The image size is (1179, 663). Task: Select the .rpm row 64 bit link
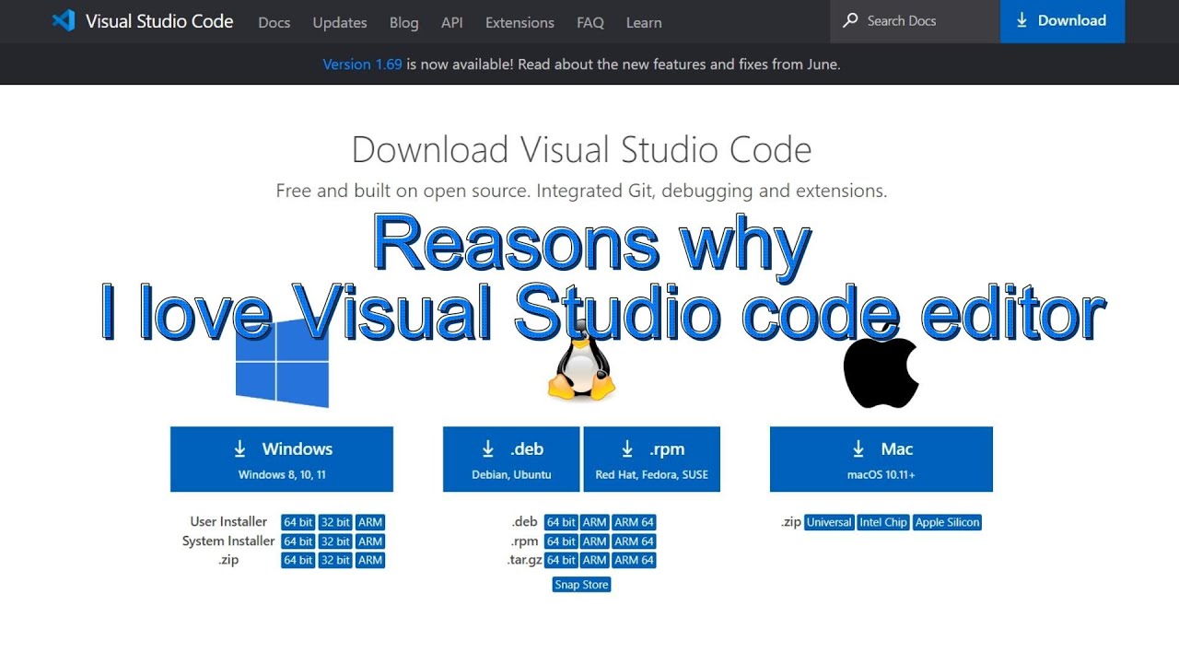tap(562, 541)
